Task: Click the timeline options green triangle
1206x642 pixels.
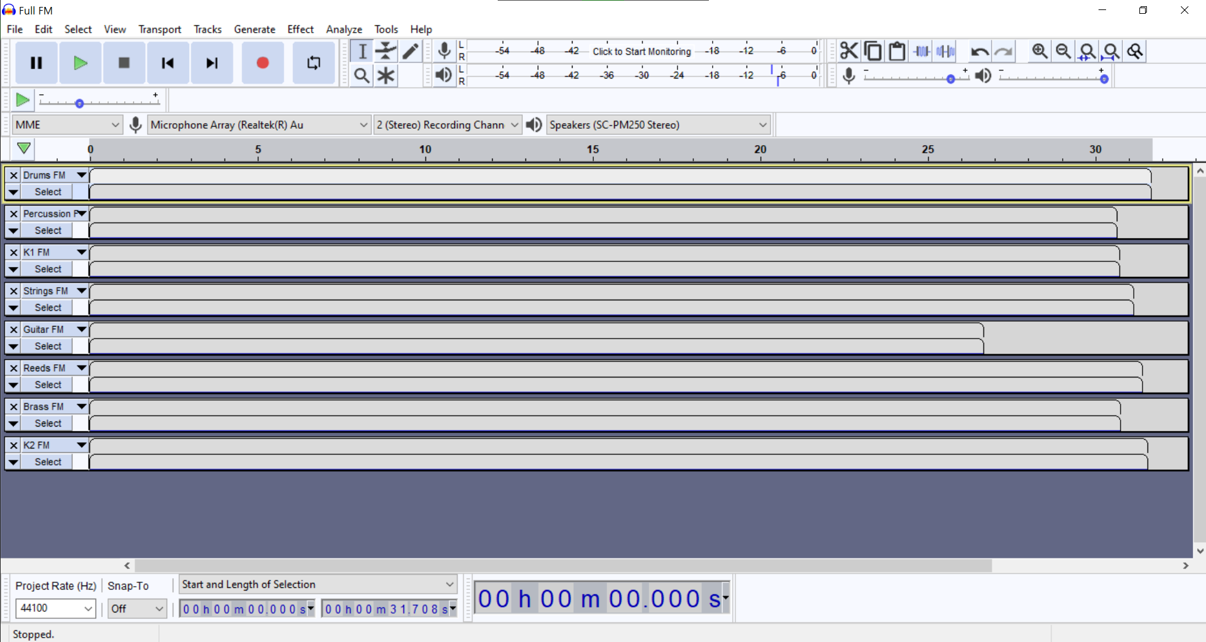Action: coord(24,149)
